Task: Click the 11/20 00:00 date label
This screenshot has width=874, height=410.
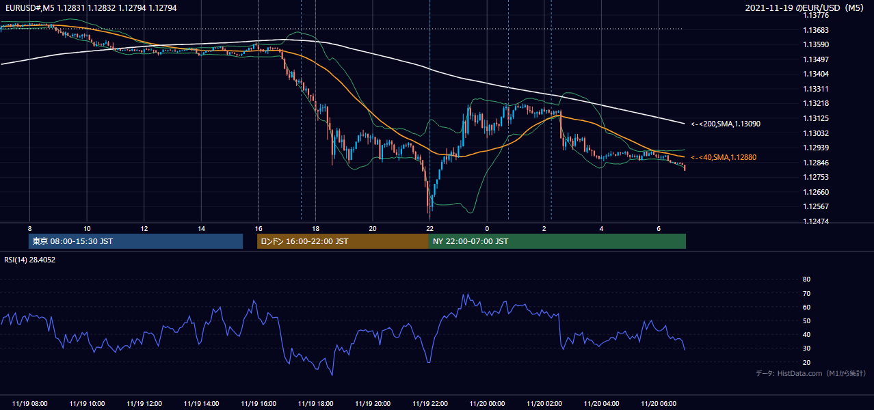Action: [x=487, y=404]
